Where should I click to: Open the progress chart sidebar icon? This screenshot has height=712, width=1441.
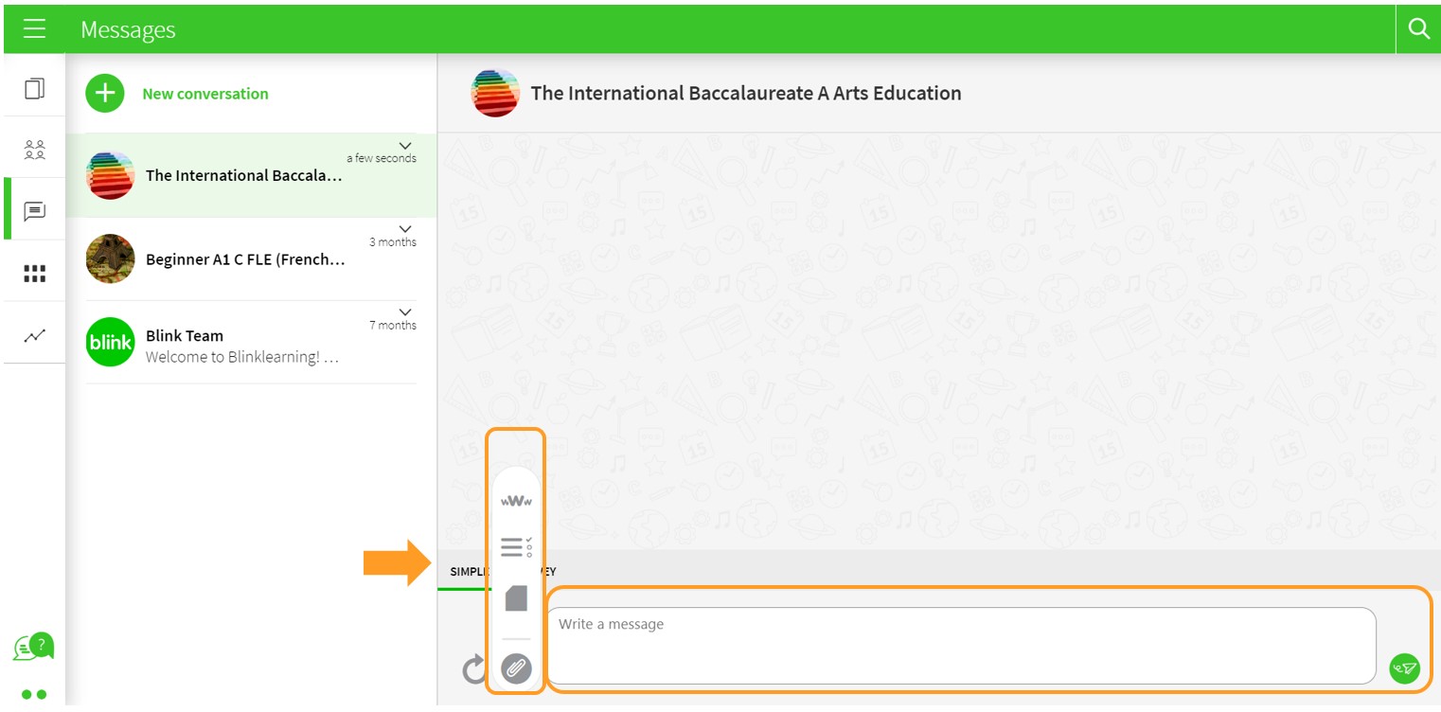[34, 335]
